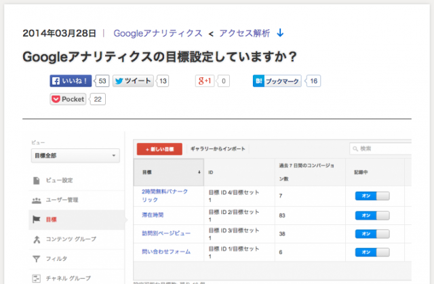The image size is (434, 284).
Task: Click the チャネル グループ icon
Action: point(36,278)
